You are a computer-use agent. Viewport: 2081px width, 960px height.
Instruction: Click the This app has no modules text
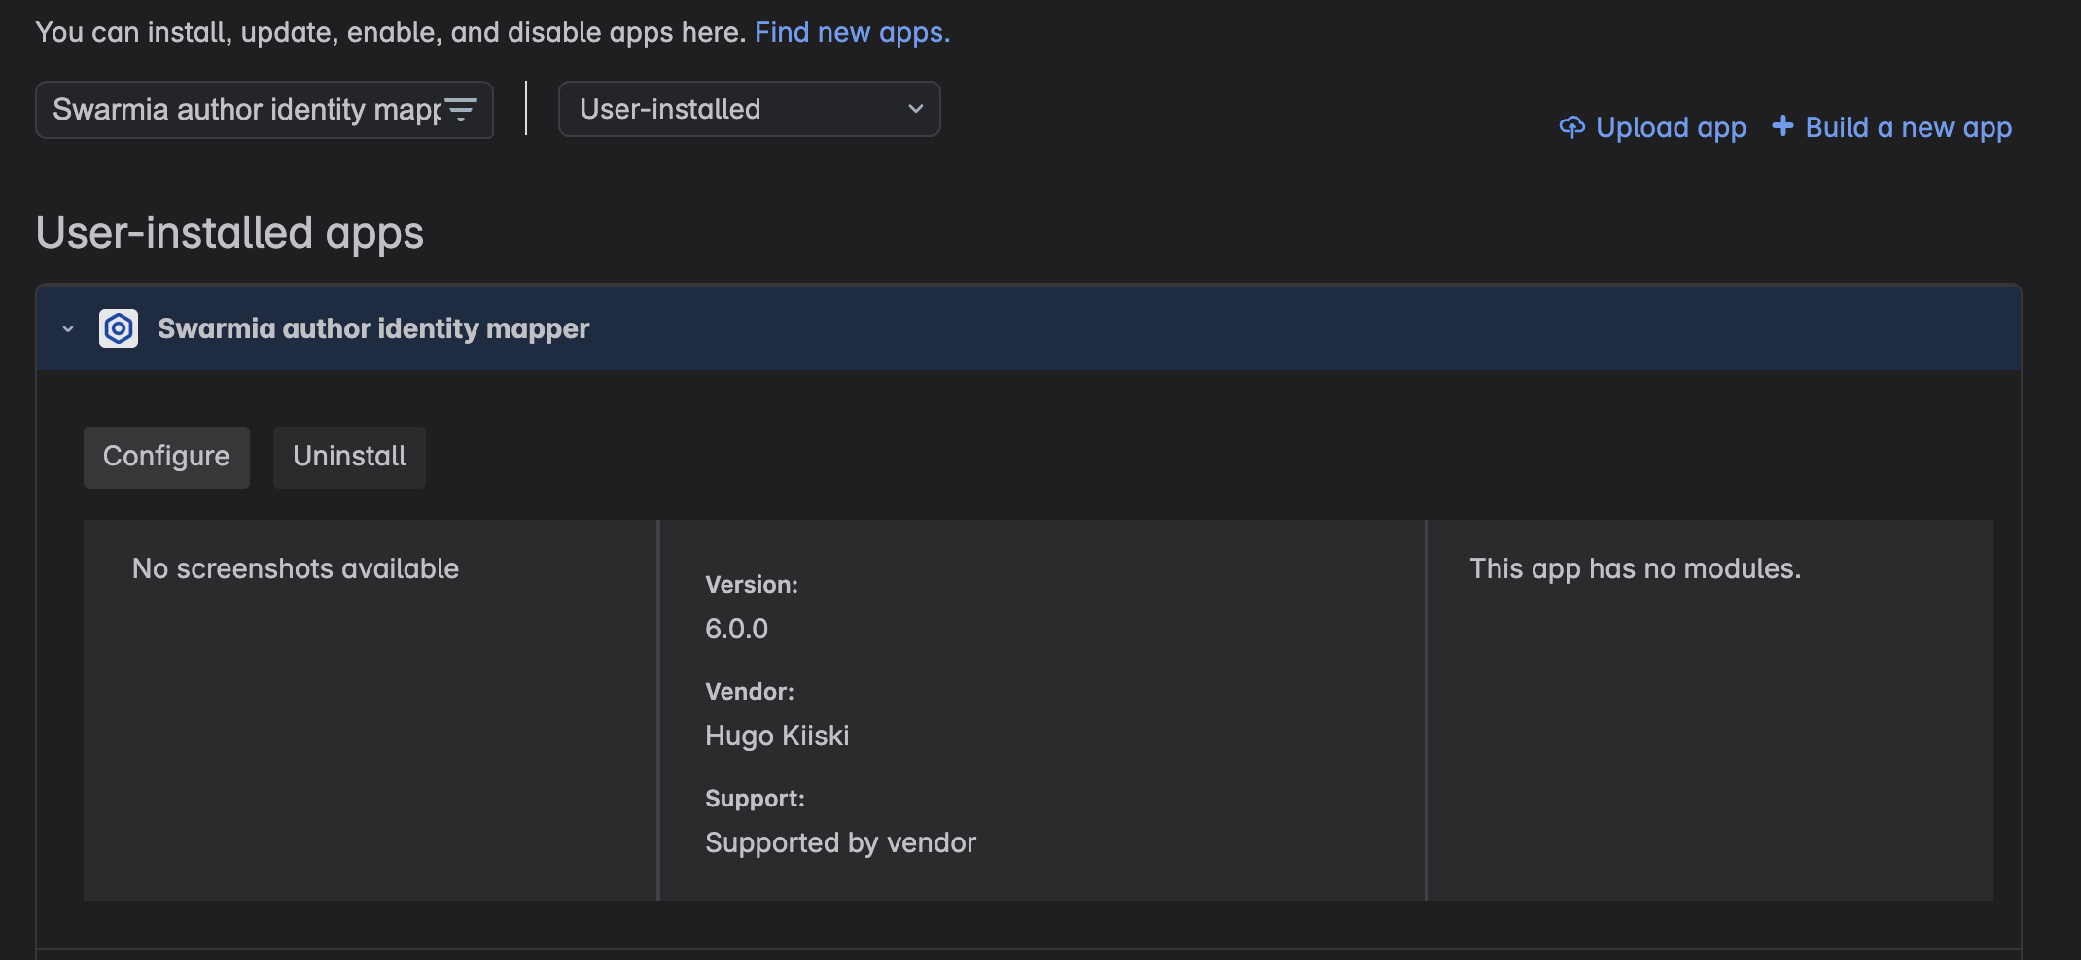pyautogui.click(x=1635, y=568)
